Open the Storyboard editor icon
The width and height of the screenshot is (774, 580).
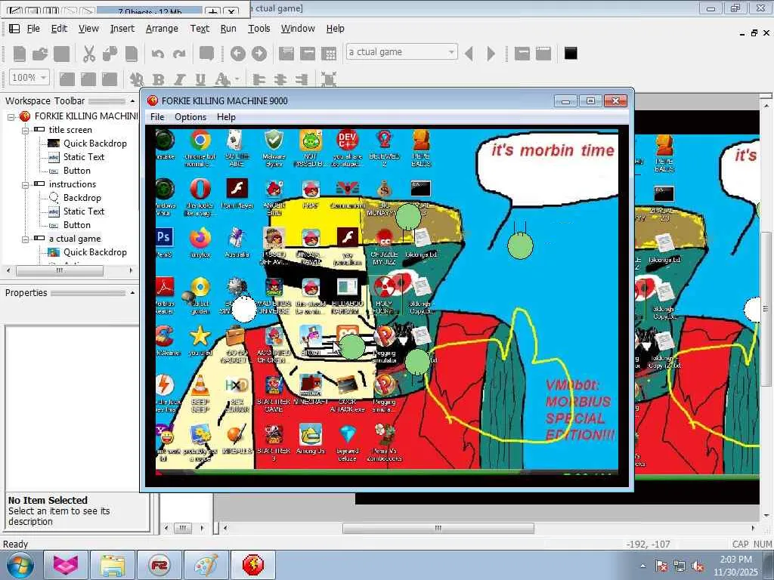pos(286,54)
